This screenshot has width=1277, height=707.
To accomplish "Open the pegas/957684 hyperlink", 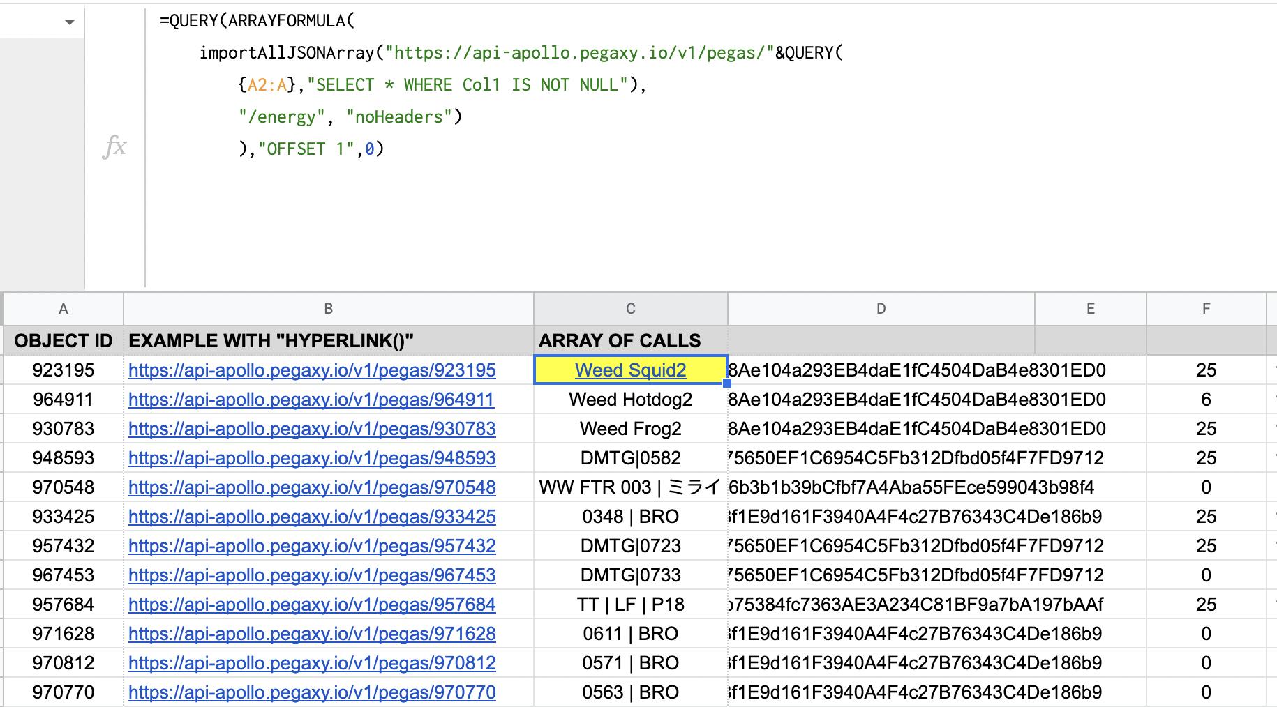I will 312,605.
